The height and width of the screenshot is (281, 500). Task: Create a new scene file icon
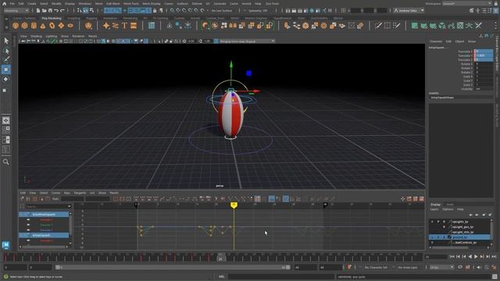(x=38, y=10)
